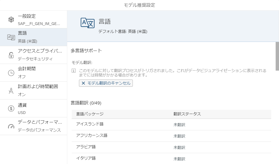This screenshot has height=164, width=279.
Task: Click the Currency dollar sign icon
Action: click(x=11, y=108)
